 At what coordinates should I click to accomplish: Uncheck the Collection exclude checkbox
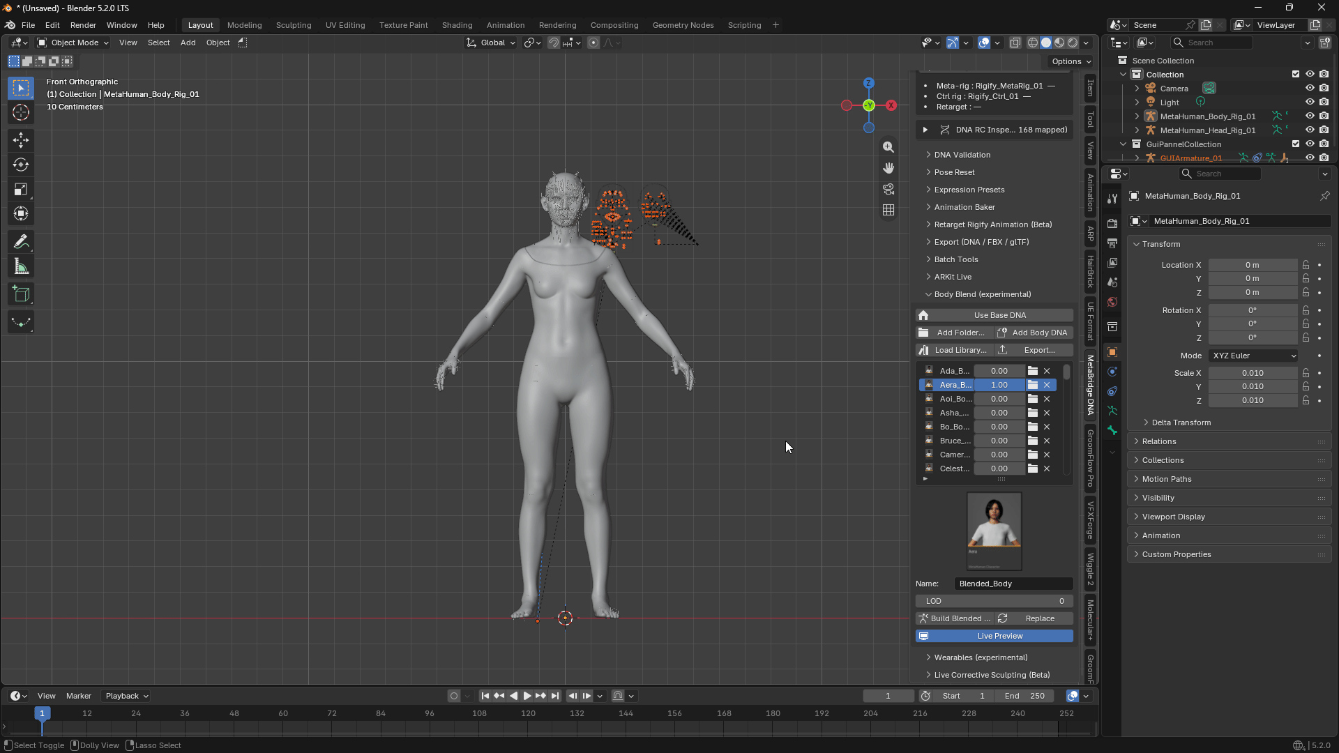1296,75
